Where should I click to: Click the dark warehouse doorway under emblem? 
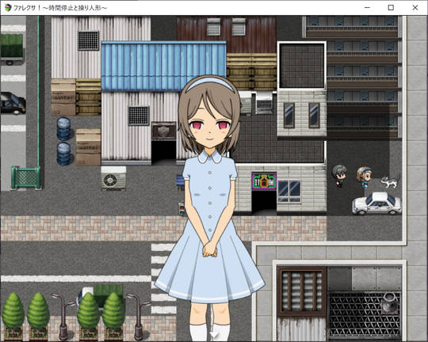tap(163, 152)
